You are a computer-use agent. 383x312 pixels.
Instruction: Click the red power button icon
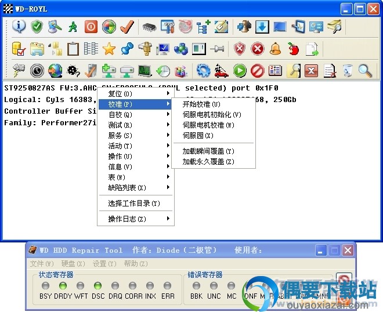[91, 26]
